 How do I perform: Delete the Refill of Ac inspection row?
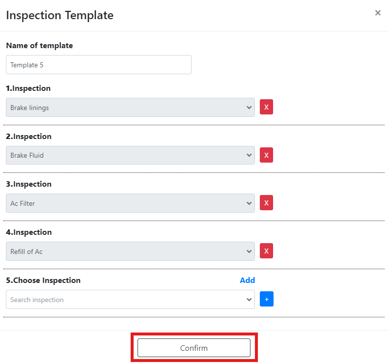click(266, 251)
